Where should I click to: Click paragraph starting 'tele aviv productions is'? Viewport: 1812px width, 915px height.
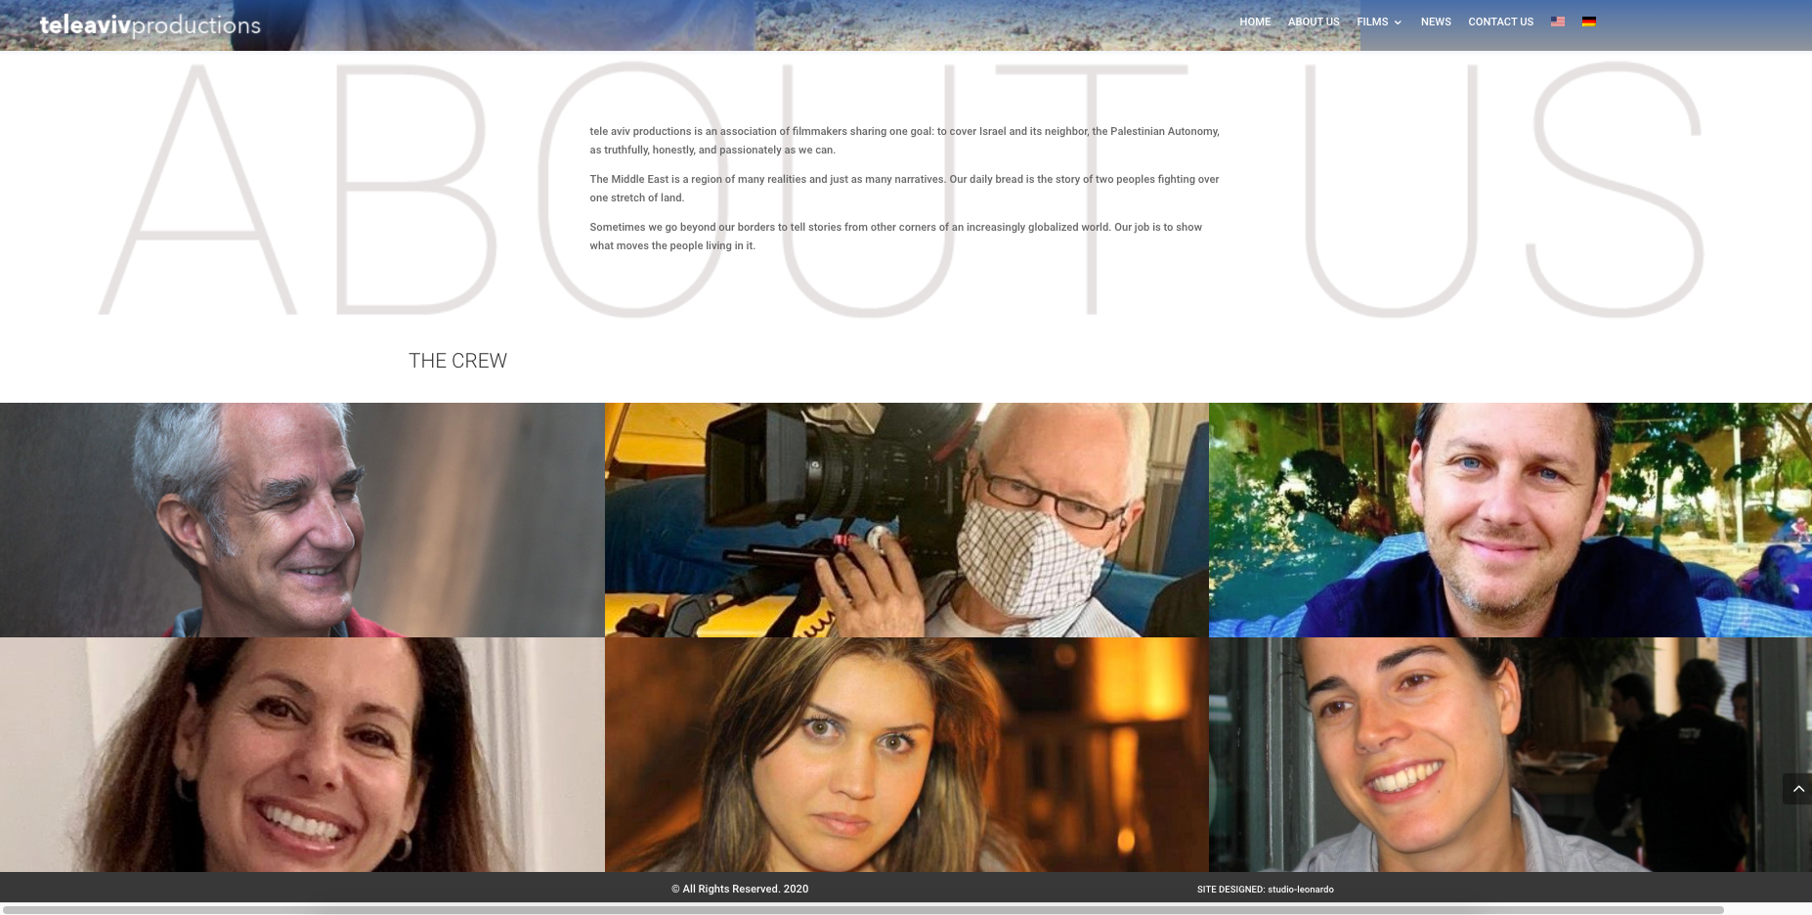pyautogui.click(x=904, y=140)
